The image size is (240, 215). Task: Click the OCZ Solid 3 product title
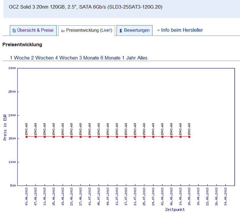click(x=85, y=7)
